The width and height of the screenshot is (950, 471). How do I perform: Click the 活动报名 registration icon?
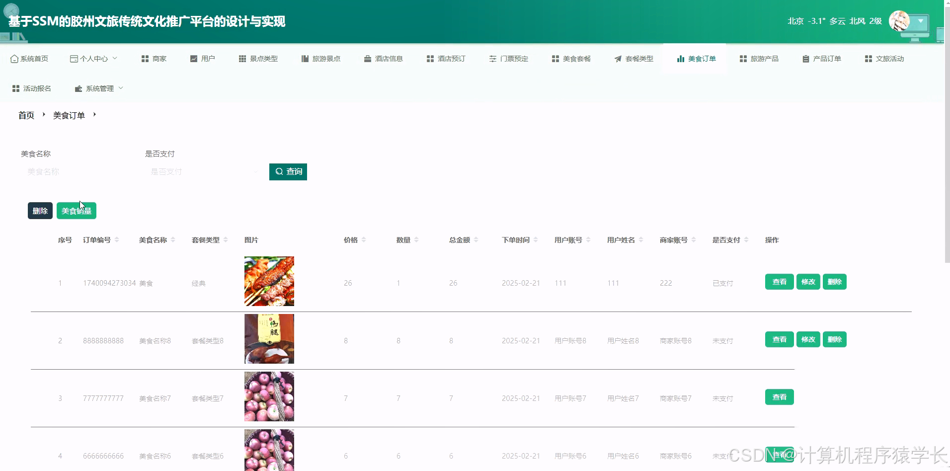coord(15,88)
